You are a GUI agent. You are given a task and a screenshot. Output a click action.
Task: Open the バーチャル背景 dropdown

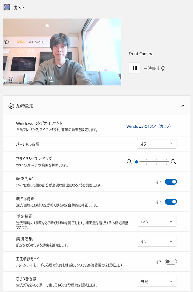[x=157, y=144]
